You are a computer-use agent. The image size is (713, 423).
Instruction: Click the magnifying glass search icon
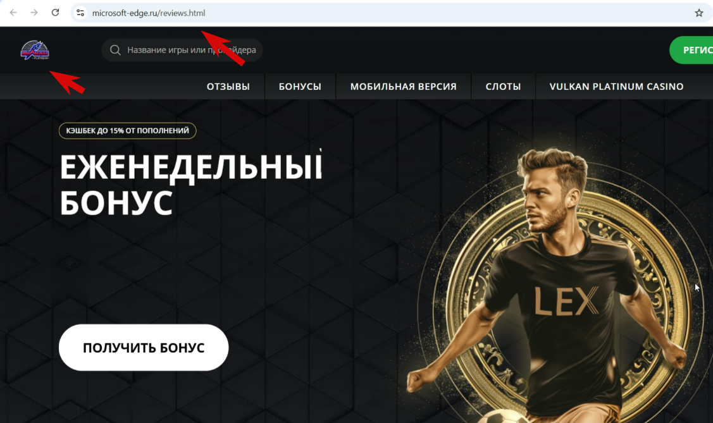click(x=116, y=50)
